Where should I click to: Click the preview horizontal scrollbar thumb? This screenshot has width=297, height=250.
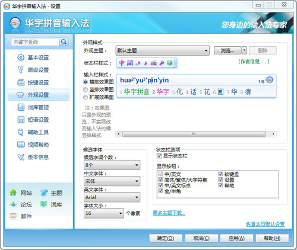point(194,134)
